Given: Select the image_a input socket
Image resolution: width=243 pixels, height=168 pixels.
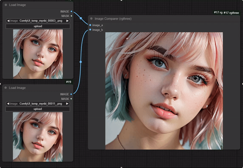Looking at the screenshot, I should [x=90, y=25].
